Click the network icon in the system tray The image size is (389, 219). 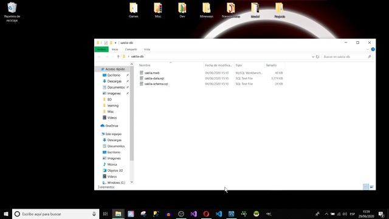[x=339, y=214]
